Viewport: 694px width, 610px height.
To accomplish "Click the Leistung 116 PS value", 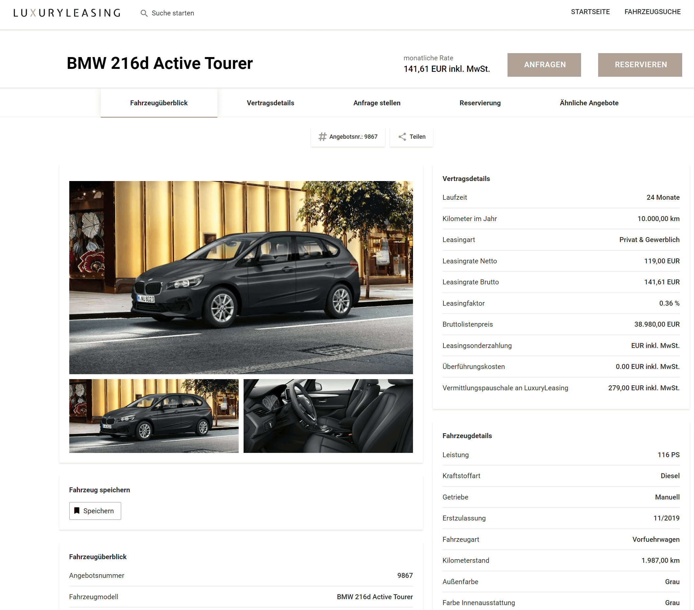I will click(x=668, y=455).
